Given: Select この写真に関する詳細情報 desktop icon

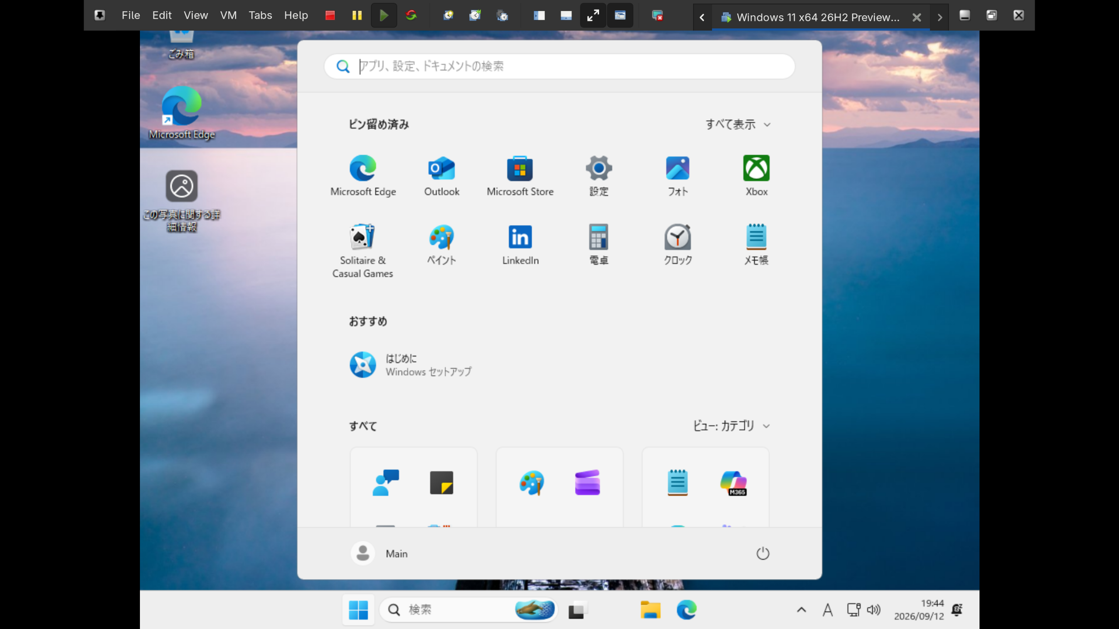Looking at the screenshot, I should tap(181, 201).
